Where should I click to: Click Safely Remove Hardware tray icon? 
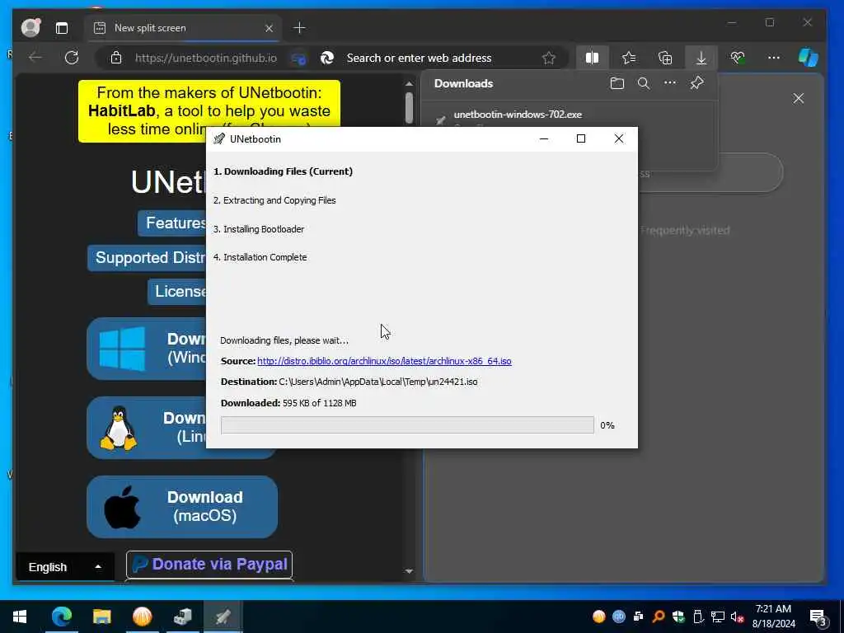(697, 617)
